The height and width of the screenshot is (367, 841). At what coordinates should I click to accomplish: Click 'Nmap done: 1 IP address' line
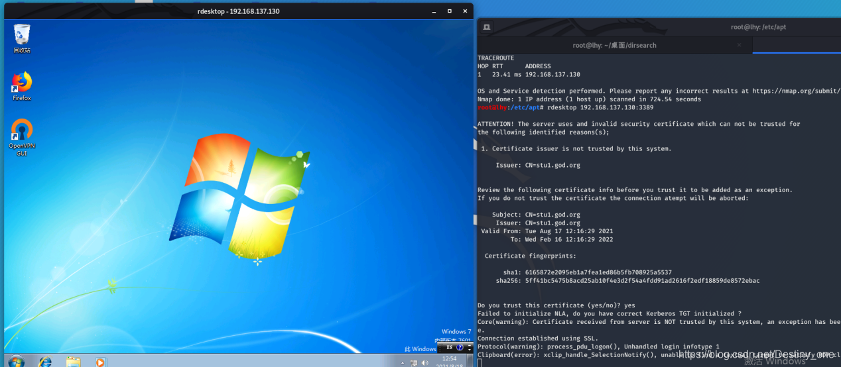coord(589,99)
